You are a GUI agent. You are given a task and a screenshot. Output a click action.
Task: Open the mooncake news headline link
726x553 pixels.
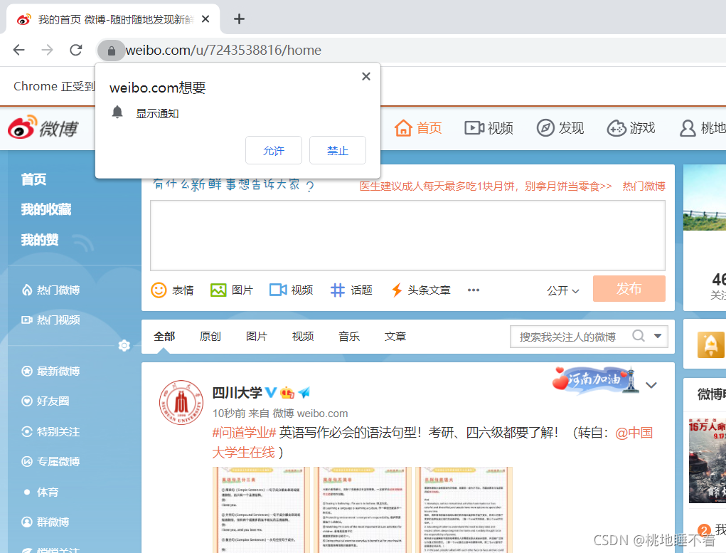[x=486, y=186]
